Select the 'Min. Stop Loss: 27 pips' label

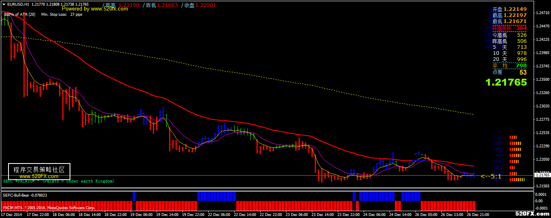click(x=62, y=14)
